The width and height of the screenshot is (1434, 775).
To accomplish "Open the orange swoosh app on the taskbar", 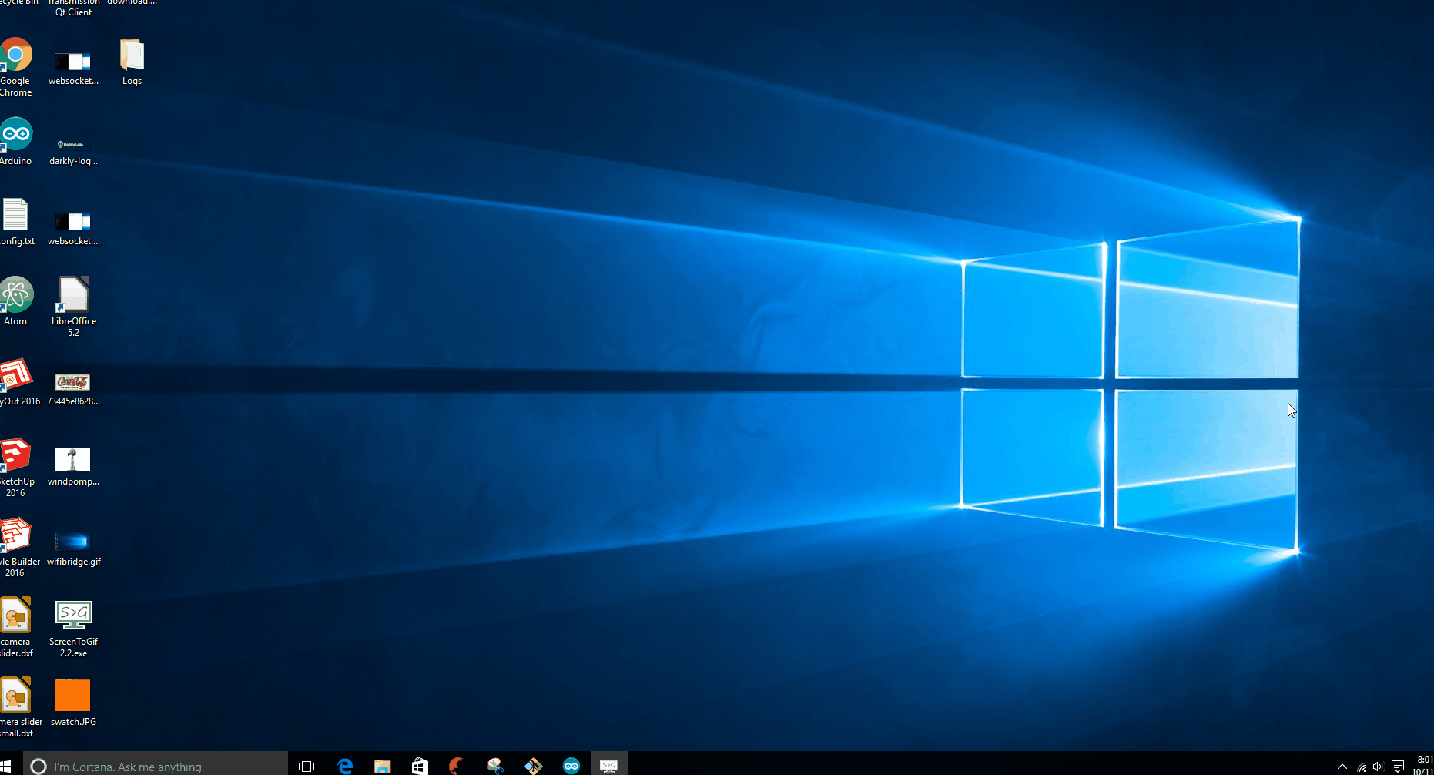I will [x=457, y=766].
